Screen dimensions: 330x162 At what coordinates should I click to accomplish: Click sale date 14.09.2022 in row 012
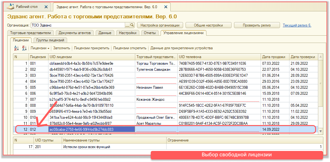(x=275, y=129)
